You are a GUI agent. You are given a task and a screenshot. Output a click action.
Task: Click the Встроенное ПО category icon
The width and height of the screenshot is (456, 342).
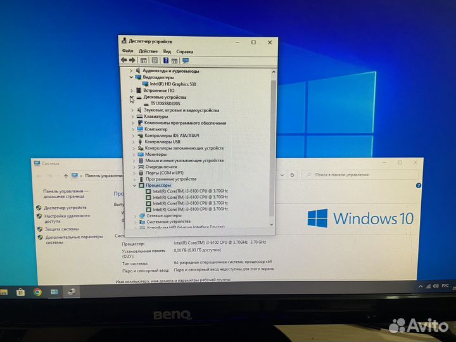pyautogui.click(x=139, y=91)
